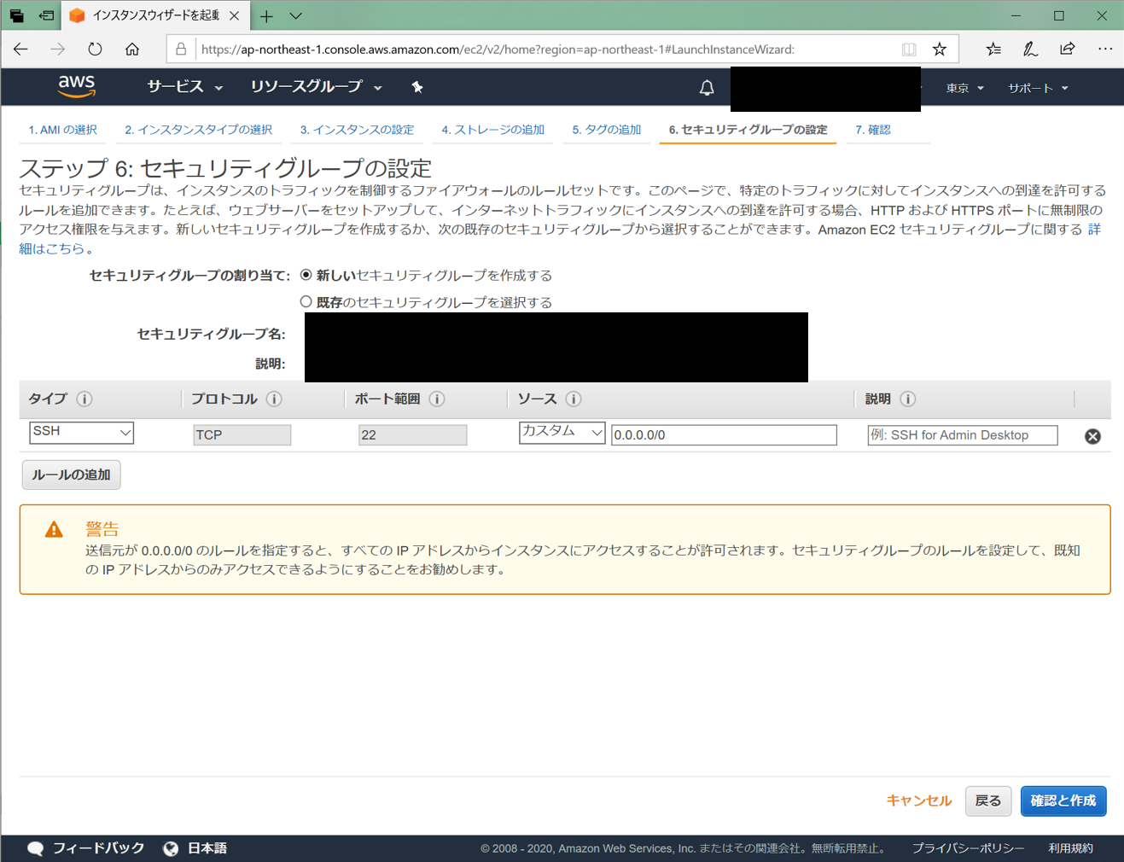Click the info icon next to 説明 column
The image size is (1124, 862).
coord(908,399)
